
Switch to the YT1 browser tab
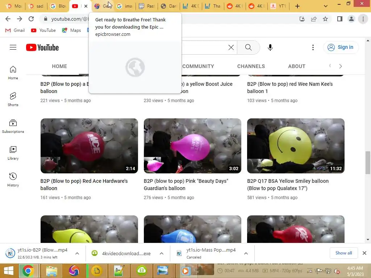[x=279, y=6]
